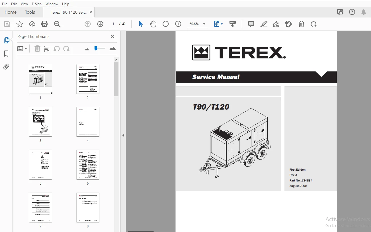
Task: Set the page number field showing 1
Action: coord(113,24)
